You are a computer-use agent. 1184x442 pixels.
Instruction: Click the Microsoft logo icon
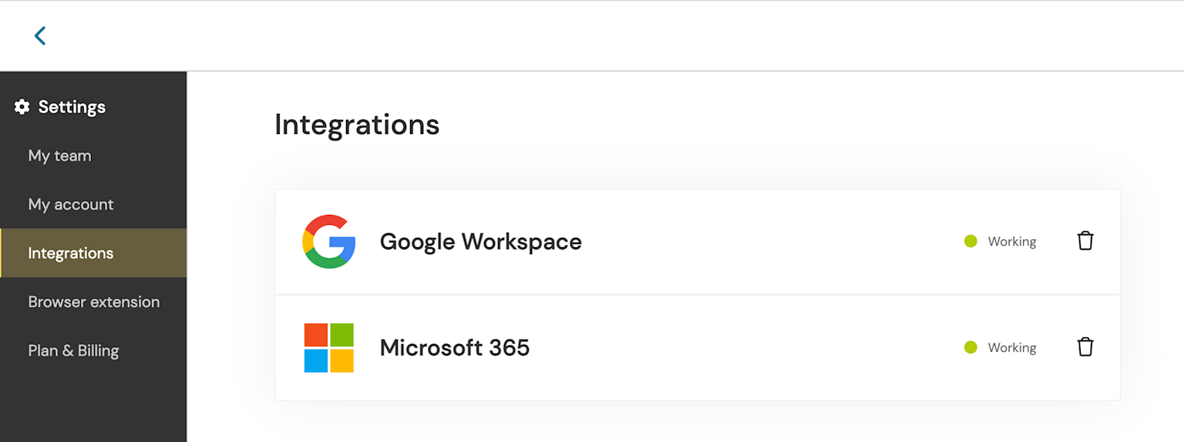pyautogui.click(x=329, y=347)
